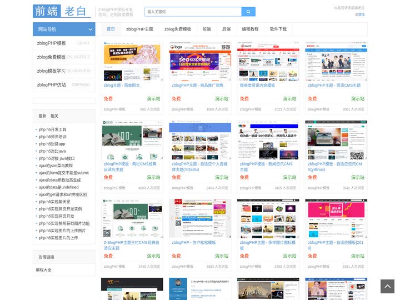Click the 两栏CMS经典自适应主题 title link
Screen dimensions: 400x300
pyautogui.click(x=130, y=167)
